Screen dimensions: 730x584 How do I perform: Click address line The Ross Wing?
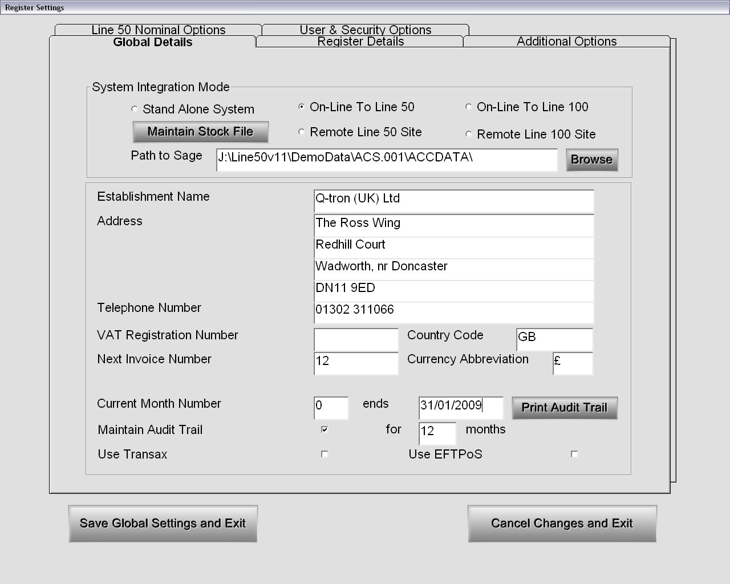coord(454,226)
